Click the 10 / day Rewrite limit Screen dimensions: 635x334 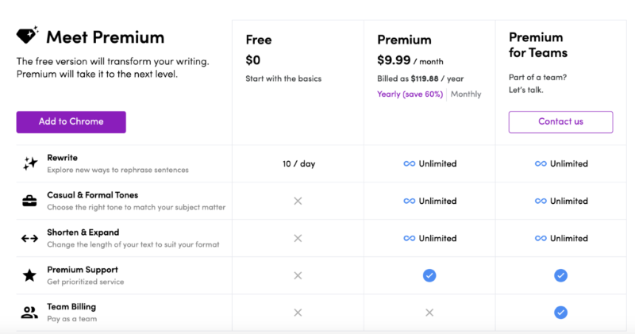click(x=299, y=163)
